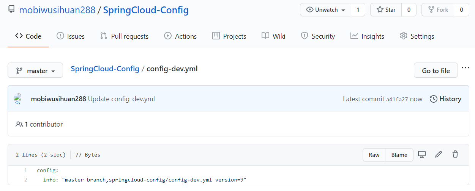Fork this repository

click(x=438, y=10)
